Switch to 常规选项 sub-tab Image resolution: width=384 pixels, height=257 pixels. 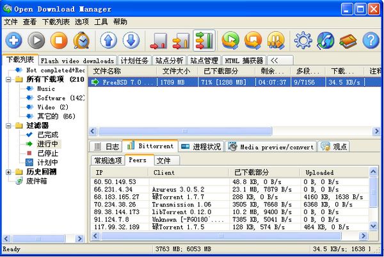coord(108,160)
